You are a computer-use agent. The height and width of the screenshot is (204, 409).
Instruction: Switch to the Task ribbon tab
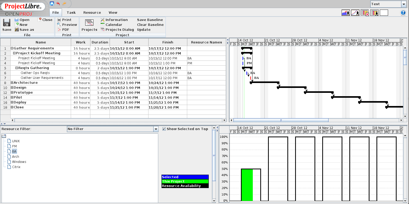[71, 12]
